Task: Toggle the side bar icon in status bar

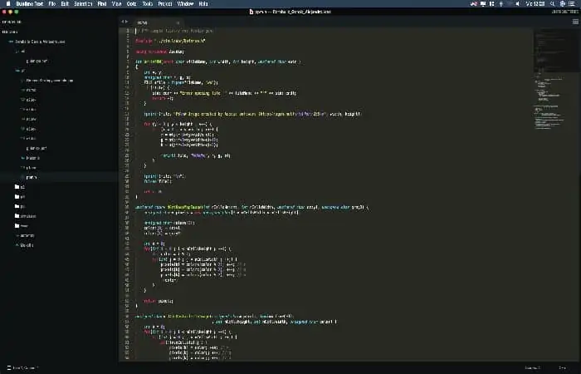Action: [9, 367]
